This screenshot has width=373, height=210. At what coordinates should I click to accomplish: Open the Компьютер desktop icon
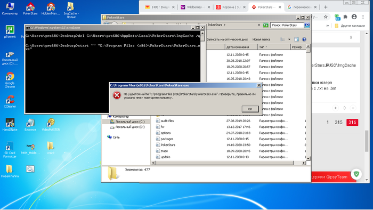coord(10,9)
